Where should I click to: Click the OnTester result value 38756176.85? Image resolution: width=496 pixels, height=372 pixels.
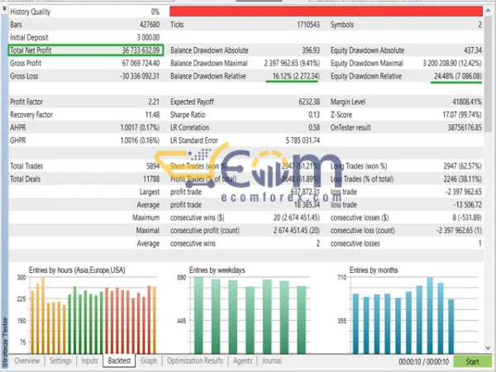(x=465, y=128)
